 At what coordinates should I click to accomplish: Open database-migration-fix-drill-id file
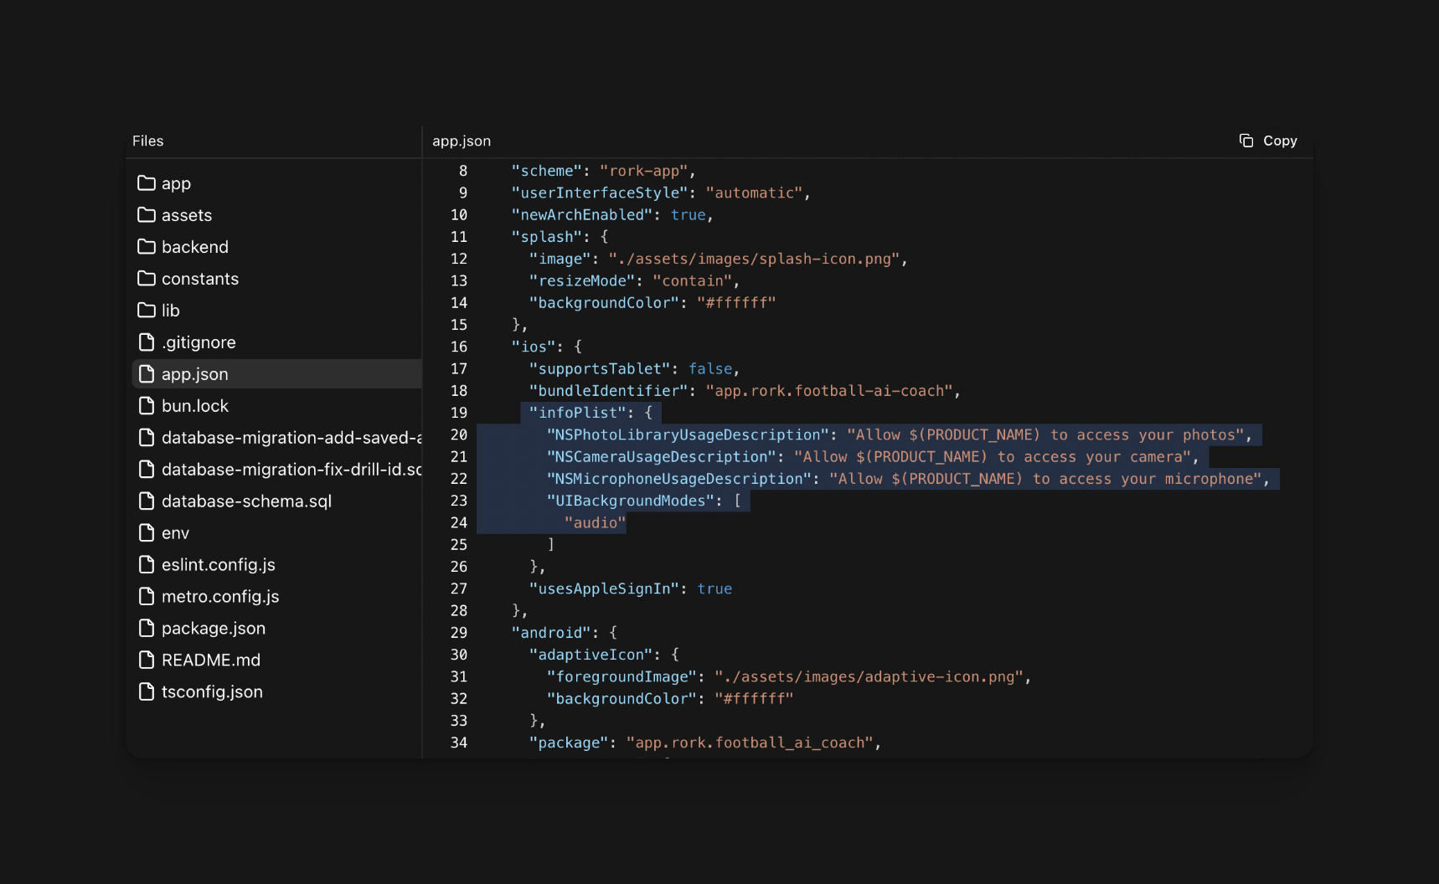click(276, 469)
